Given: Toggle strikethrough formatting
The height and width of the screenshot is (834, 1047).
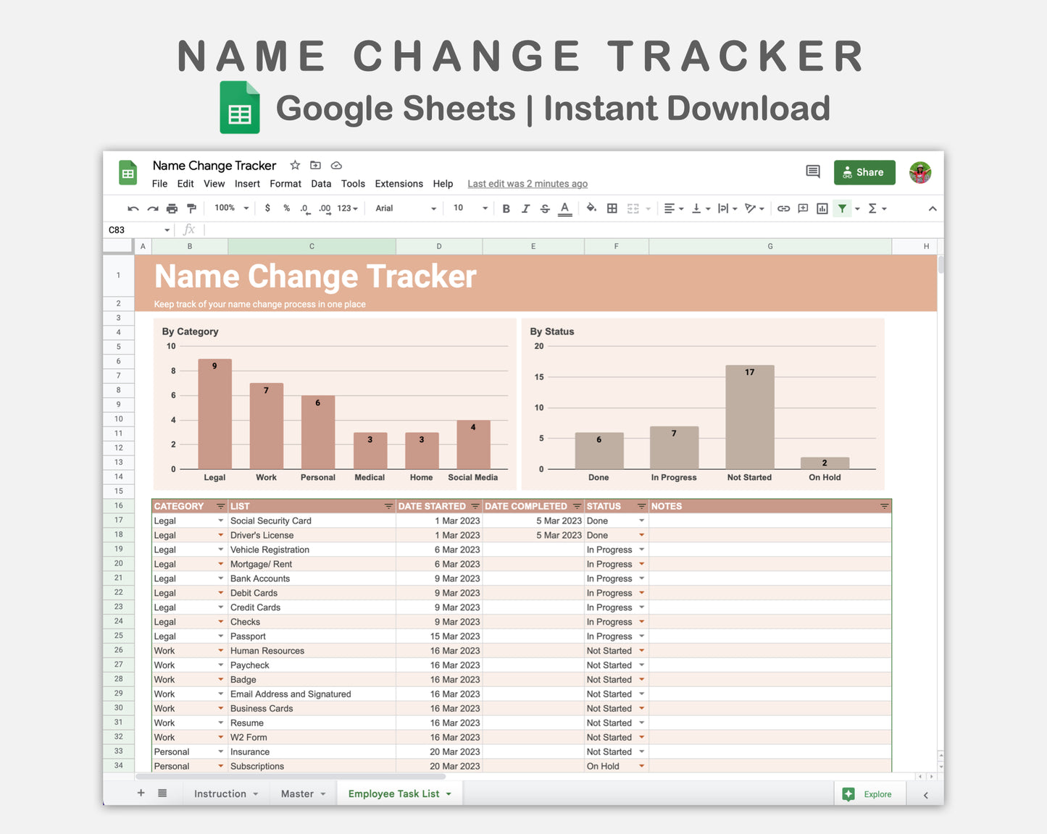Looking at the screenshot, I should click(x=545, y=208).
